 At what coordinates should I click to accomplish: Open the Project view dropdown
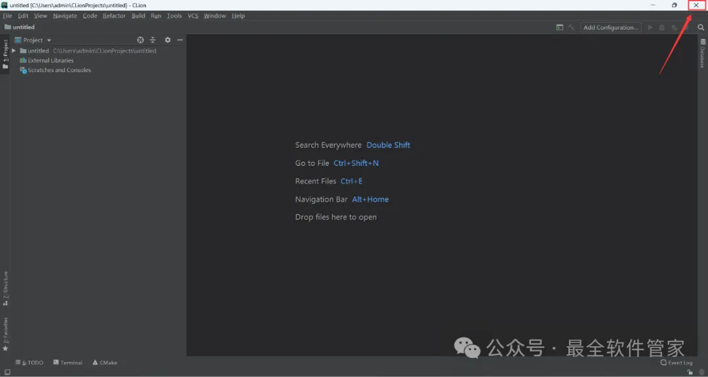coord(33,40)
